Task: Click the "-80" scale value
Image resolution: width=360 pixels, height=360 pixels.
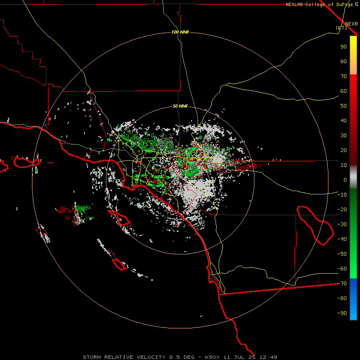Action: [x=342, y=298]
